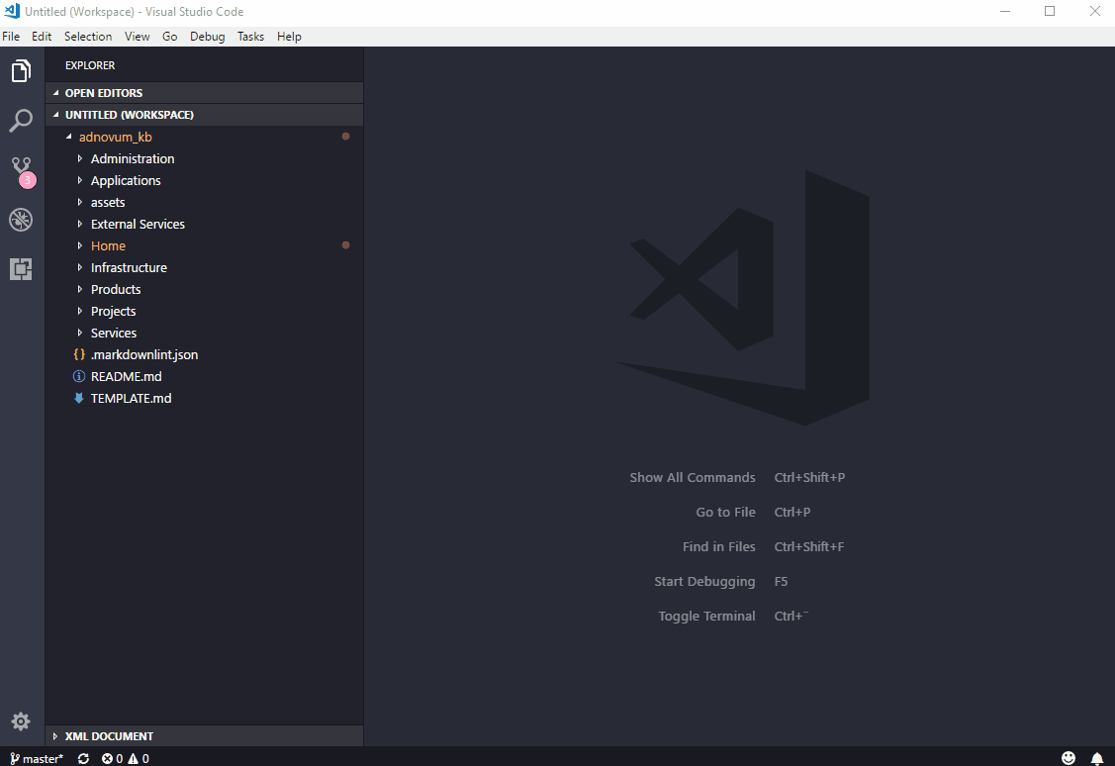Click the Ctrl+Shift+F shortcut text

point(809,547)
